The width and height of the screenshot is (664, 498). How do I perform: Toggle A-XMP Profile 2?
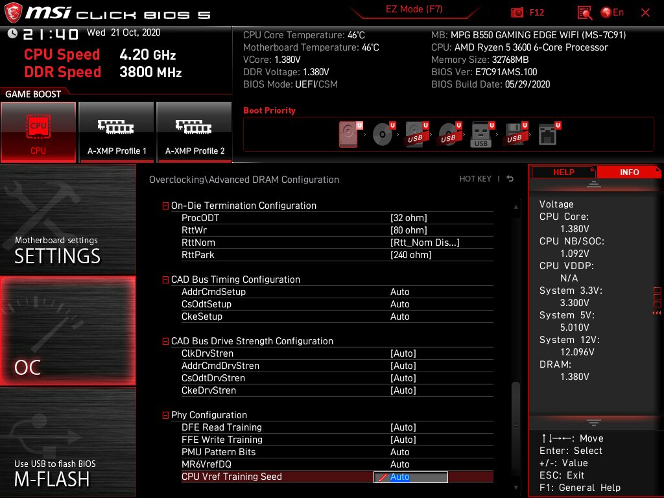195,132
